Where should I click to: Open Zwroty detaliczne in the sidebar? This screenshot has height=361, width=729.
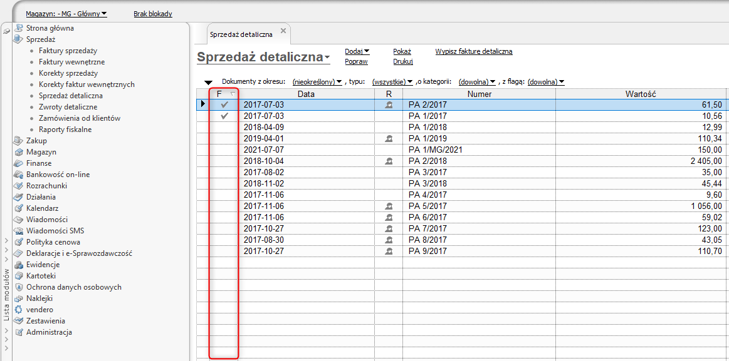click(x=68, y=107)
